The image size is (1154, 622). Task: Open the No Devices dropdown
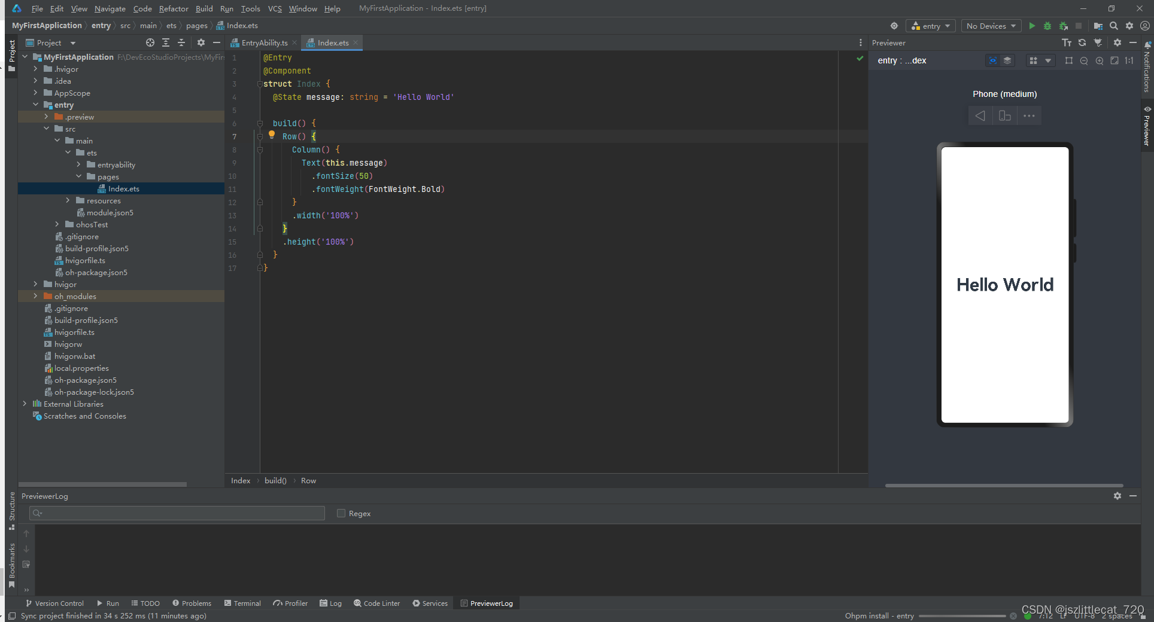(x=991, y=26)
